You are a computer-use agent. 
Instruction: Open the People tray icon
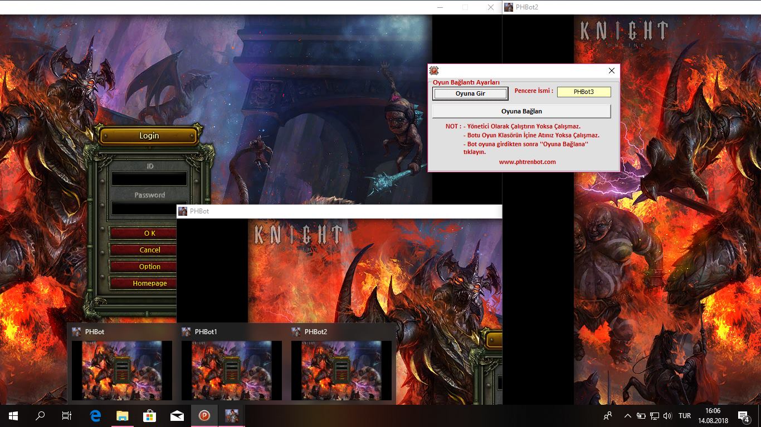(608, 415)
